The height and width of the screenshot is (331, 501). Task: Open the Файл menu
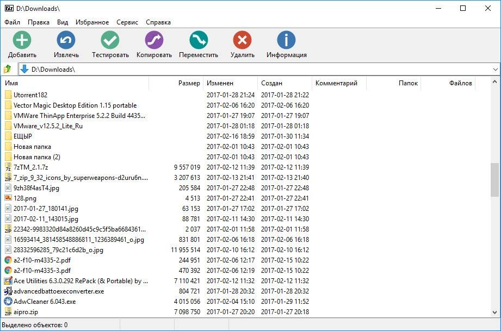[x=12, y=22]
